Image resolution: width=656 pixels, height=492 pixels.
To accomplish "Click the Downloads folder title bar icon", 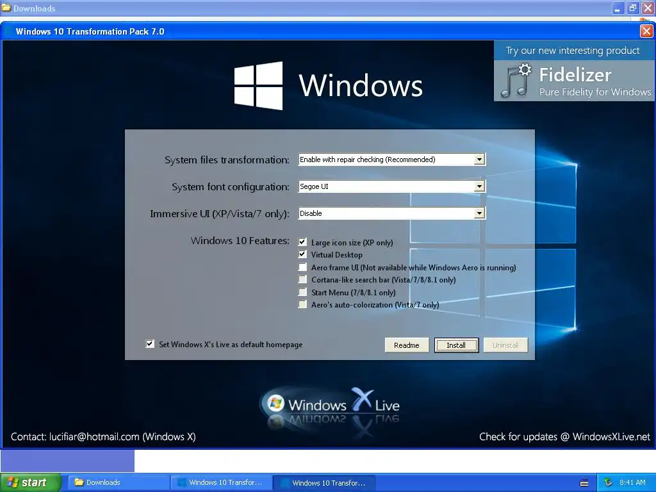I will point(6,8).
